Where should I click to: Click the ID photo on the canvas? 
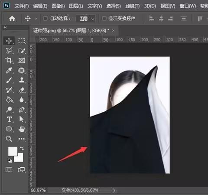130,115
